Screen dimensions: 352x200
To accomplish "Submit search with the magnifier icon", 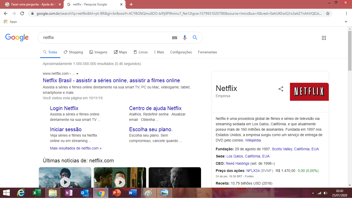I will [195, 38].
